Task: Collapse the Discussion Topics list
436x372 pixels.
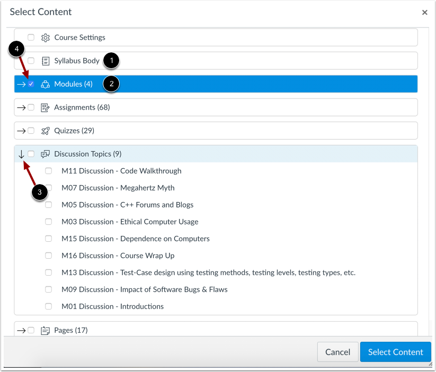Action: (x=22, y=153)
